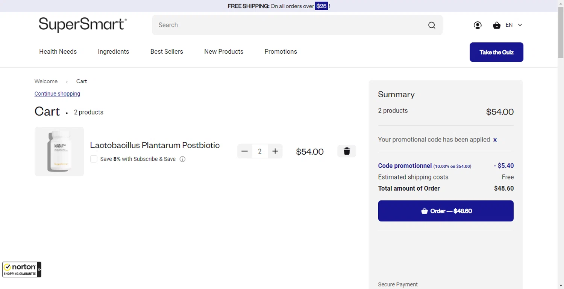Follow the Continue shopping link
The height and width of the screenshot is (289, 564).
pos(57,94)
